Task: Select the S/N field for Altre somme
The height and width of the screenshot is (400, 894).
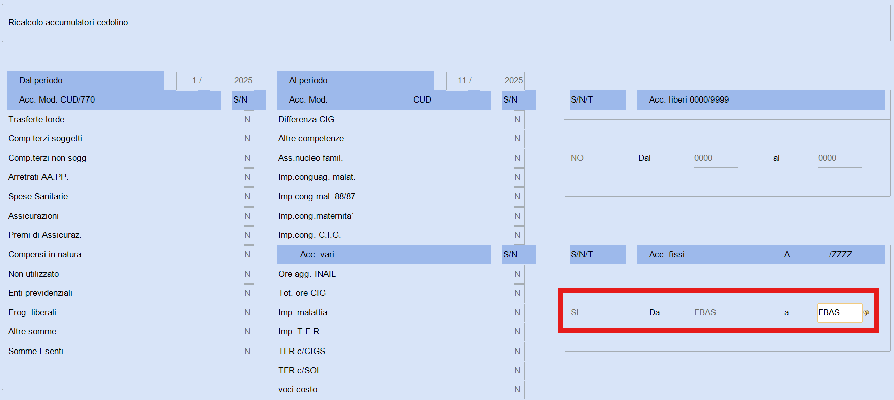Action: tap(249, 332)
